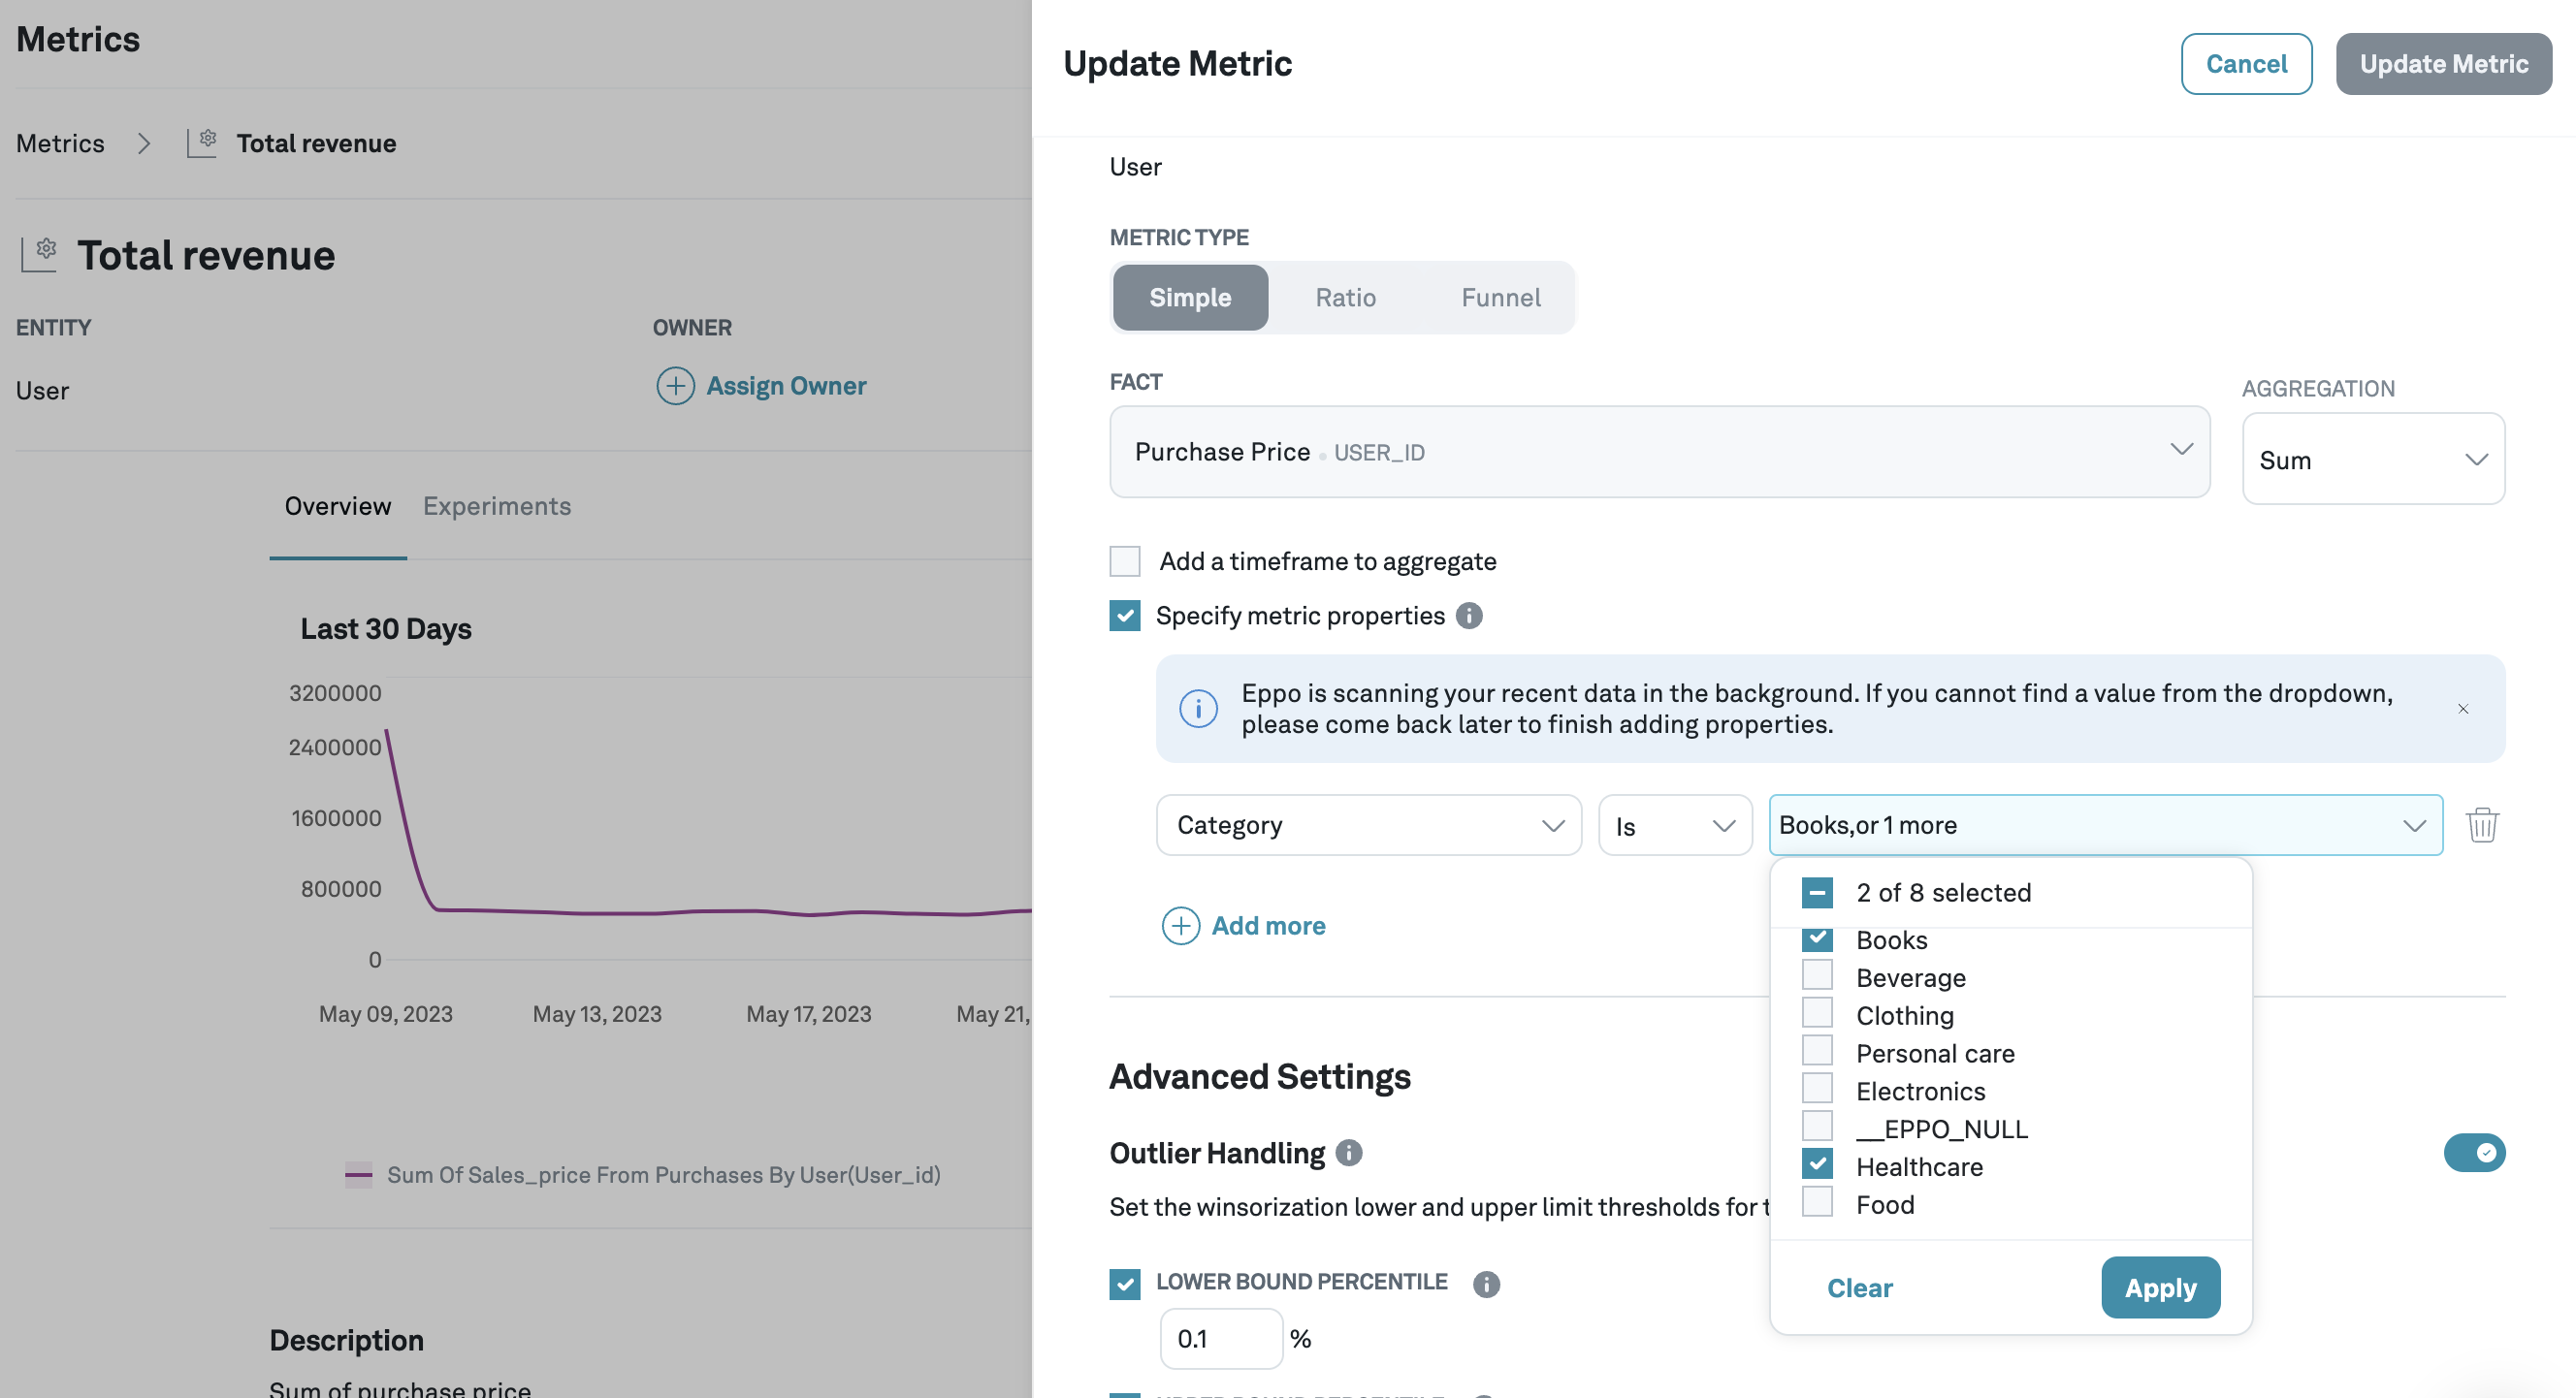Toggle the Outlier Handling switch off
Screen dimensions: 2576x1398
coord(2473,1152)
